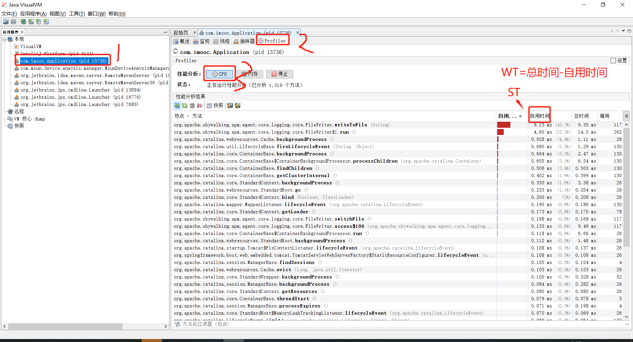Switch to the 抽样器 sampler tab
The width and height of the screenshot is (633, 342).
[244, 41]
